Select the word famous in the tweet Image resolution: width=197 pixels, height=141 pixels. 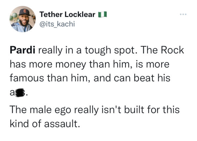27,78
